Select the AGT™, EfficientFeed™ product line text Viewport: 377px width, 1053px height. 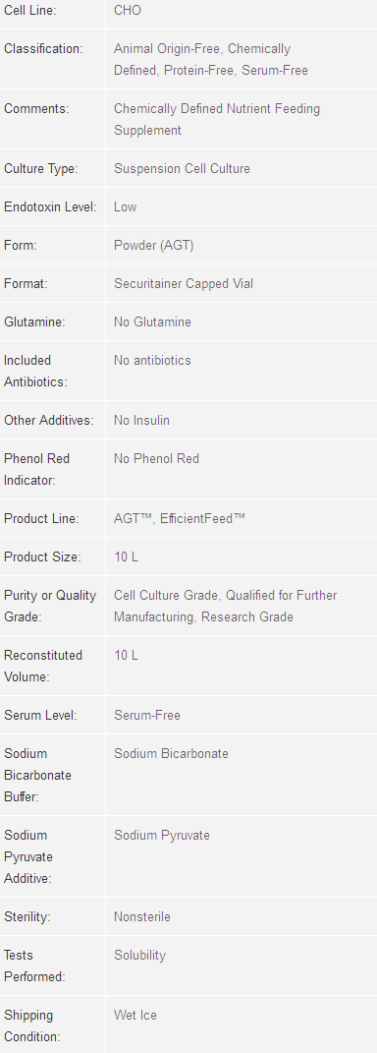tap(180, 518)
